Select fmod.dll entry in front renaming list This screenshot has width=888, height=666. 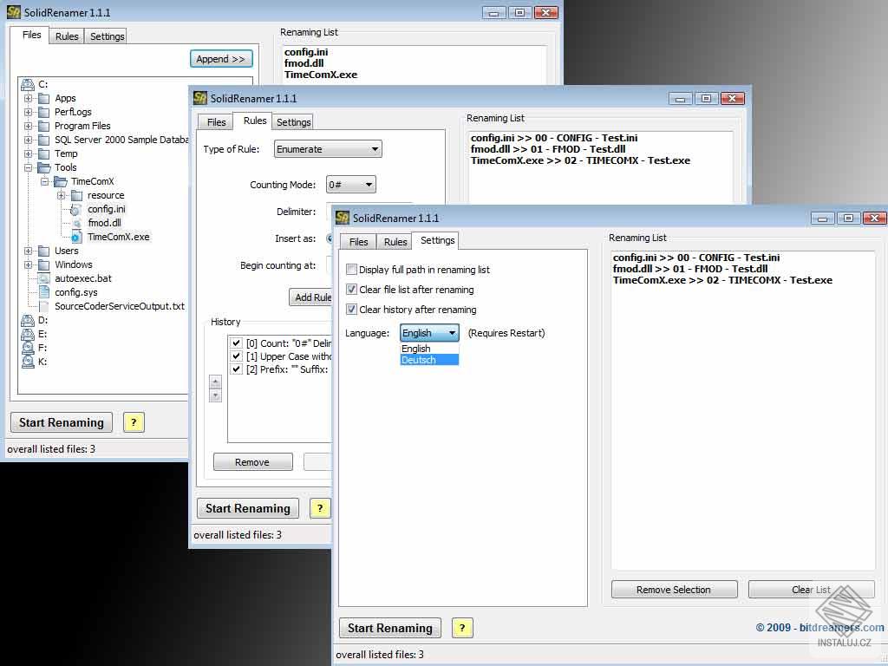[x=689, y=269]
